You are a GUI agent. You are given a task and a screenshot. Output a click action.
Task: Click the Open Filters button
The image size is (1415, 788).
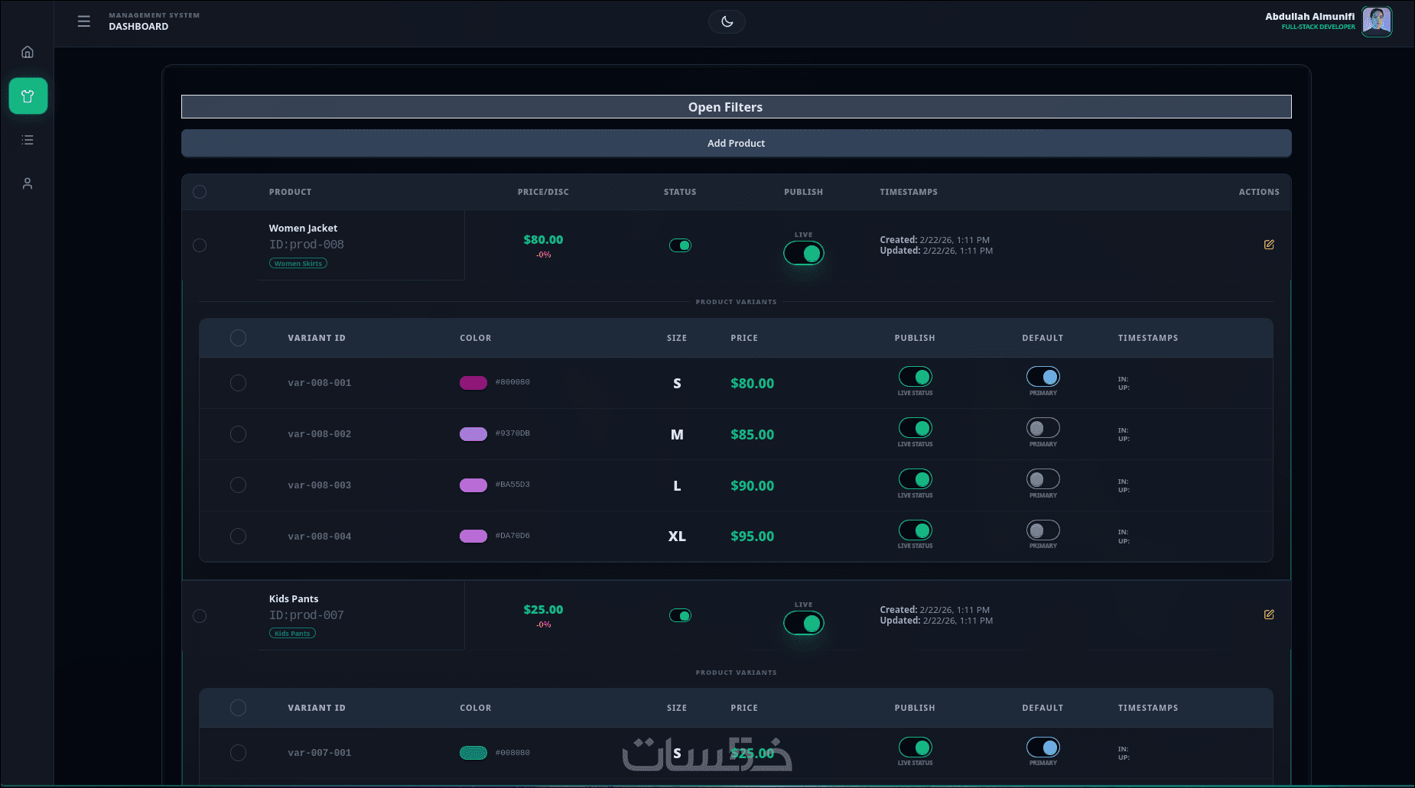pyautogui.click(x=736, y=107)
